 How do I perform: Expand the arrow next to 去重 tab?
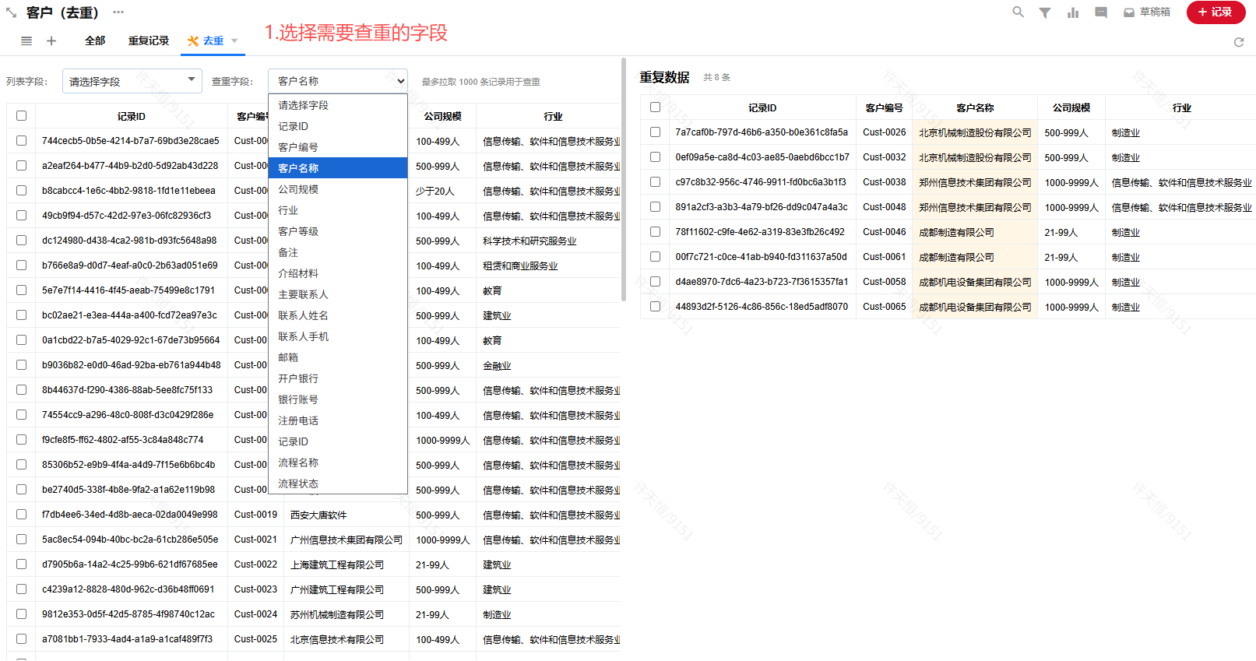pyautogui.click(x=234, y=41)
